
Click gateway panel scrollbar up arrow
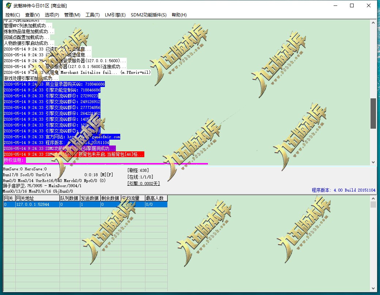pyautogui.click(x=373, y=198)
